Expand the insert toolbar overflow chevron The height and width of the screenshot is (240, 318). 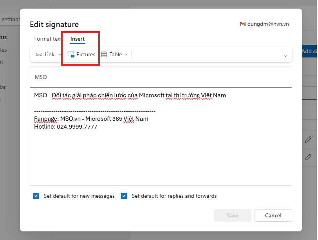tap(285, 56)
